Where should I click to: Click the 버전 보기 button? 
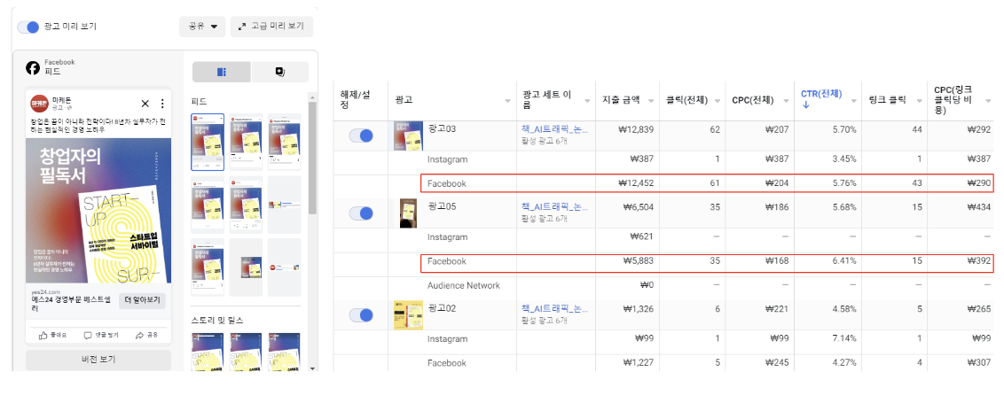pos(98,360)
